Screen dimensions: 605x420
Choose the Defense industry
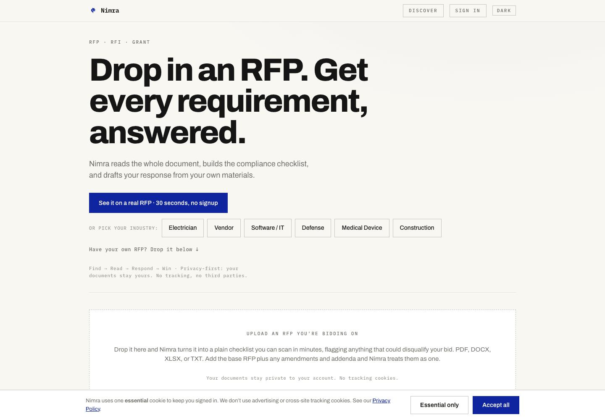tap(313, 228)
